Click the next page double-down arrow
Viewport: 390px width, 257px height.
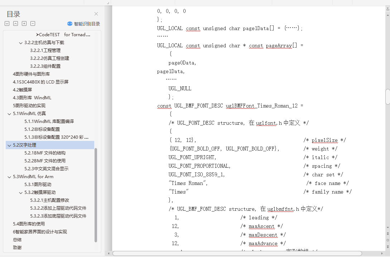[388, 247]
